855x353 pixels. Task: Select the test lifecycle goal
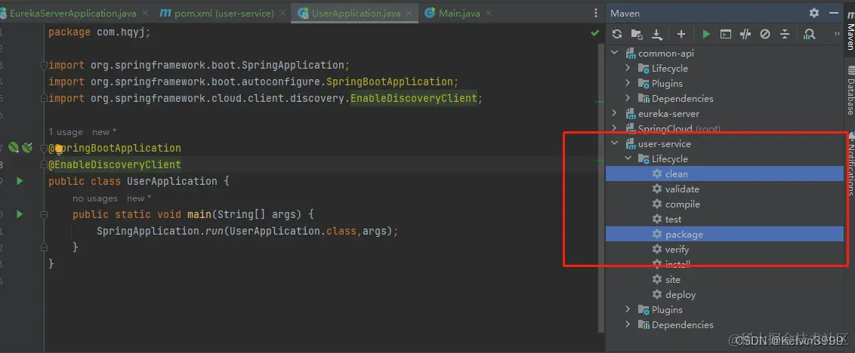click(x=724, y=219)
